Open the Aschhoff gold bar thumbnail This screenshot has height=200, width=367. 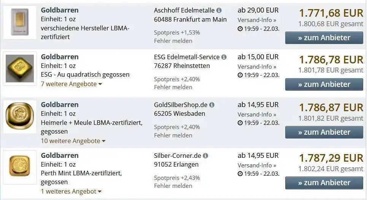20,22
